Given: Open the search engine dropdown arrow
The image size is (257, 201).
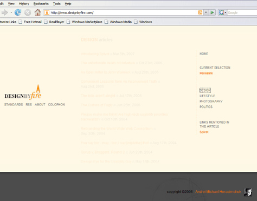Looking at the screenshot, I should pyautogui.click(x=225, y=12).
